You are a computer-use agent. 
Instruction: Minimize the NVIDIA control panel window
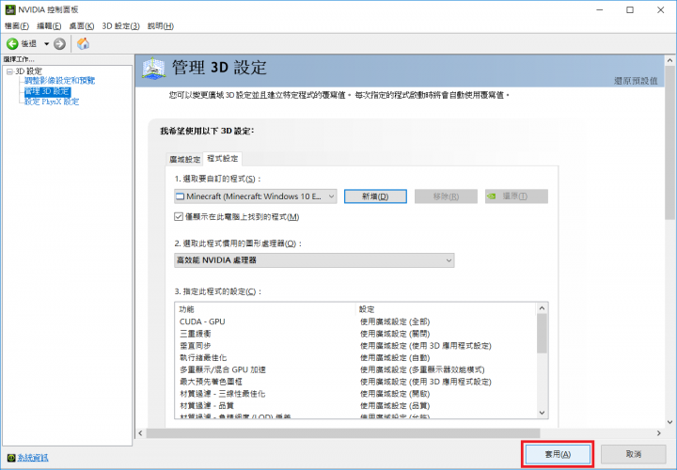(599, 9)
